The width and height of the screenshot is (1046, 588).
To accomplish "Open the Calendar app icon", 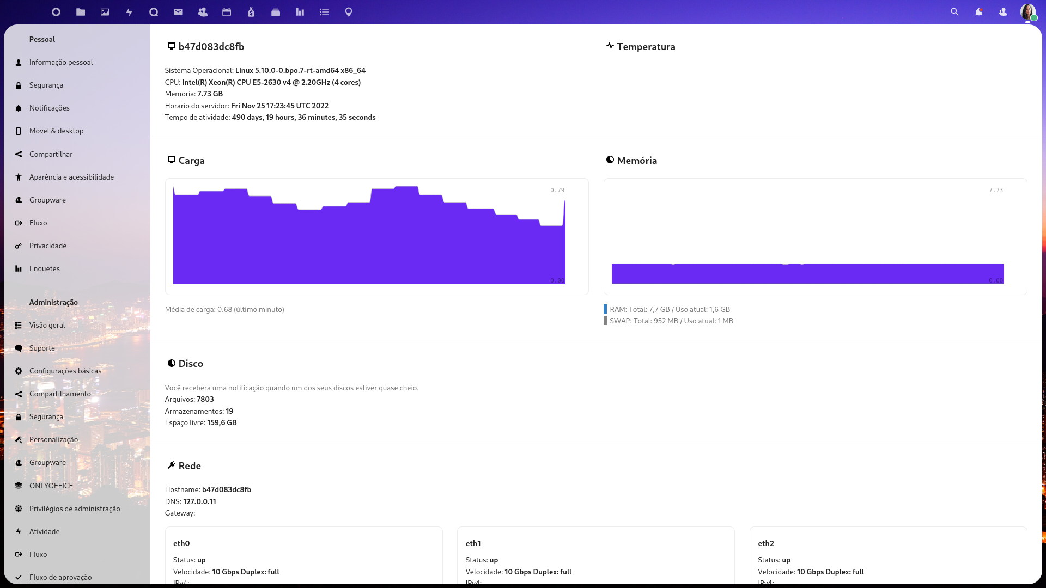I will [227, 12].
